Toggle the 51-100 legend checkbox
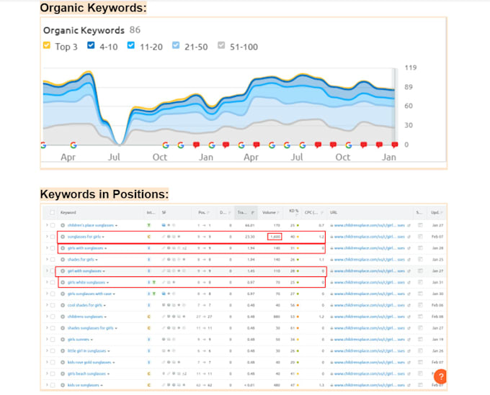 tap(221, 45)
